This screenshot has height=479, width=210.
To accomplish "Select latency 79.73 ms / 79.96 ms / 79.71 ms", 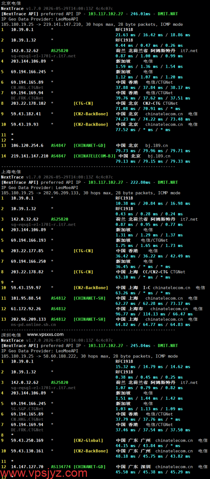I will pos(153,151).
